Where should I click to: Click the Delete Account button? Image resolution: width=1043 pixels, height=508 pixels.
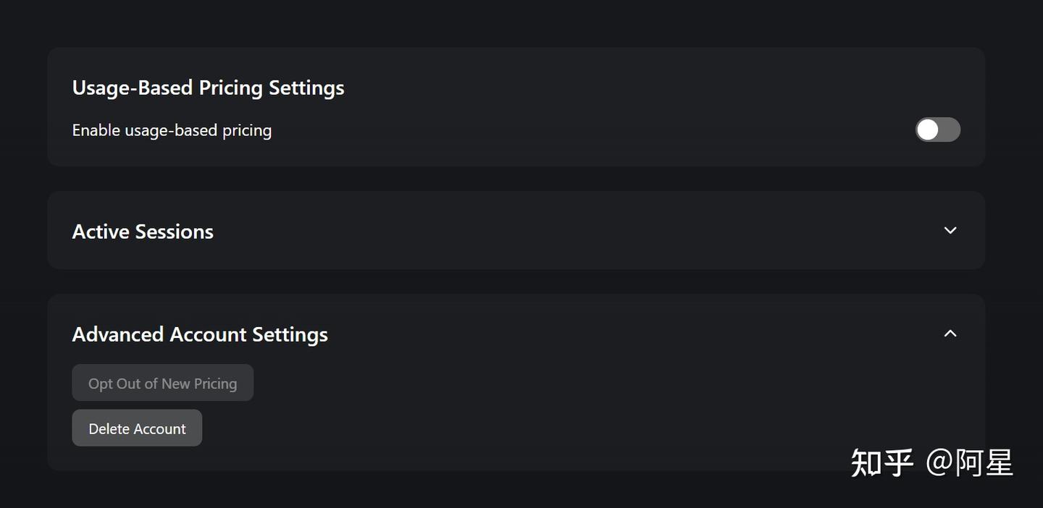point(137,428)
